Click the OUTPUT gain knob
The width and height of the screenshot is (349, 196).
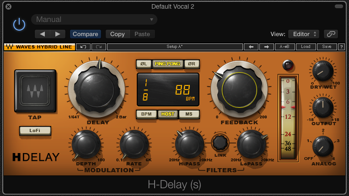(323, 107)
